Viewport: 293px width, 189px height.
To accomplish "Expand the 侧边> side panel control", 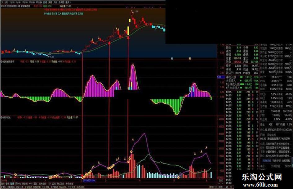I will coord(221,187).
